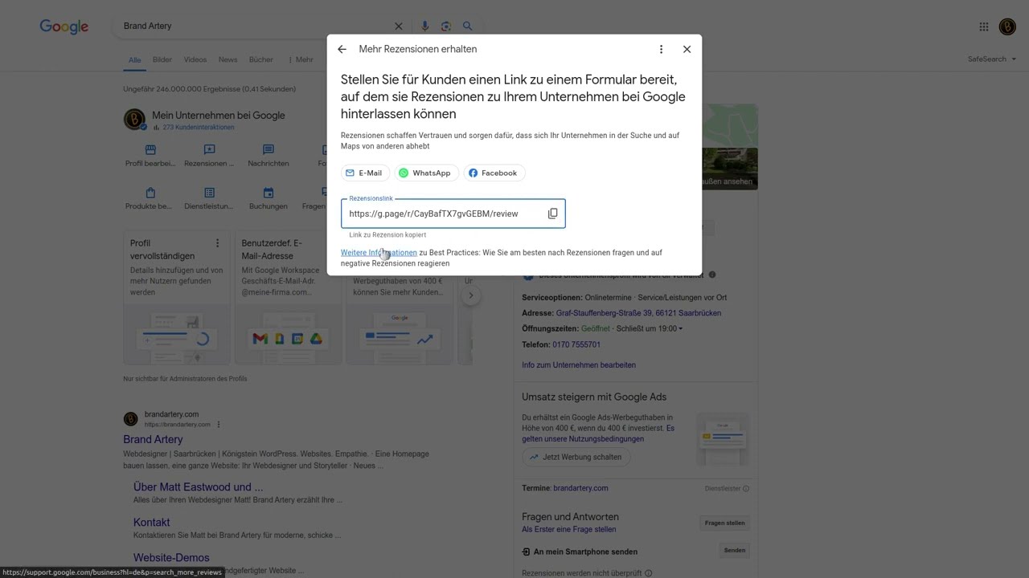The width and height of the screenshot is (1029, 578).
Task: Switch to the Bilder tab
Action: click(162, 59)
